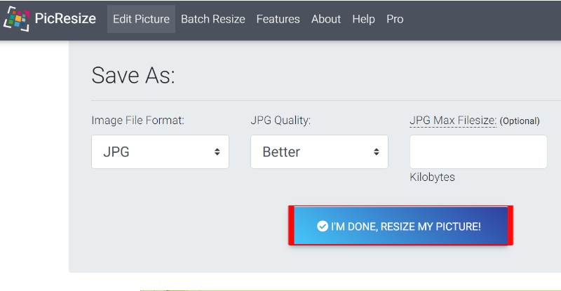Expand the JPG Quality dropdown
This screenshot has height=291, width=561.
point(319,151)
